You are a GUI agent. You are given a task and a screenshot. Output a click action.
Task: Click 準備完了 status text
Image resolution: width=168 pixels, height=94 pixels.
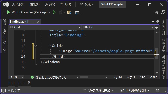(x=14, y=91)
